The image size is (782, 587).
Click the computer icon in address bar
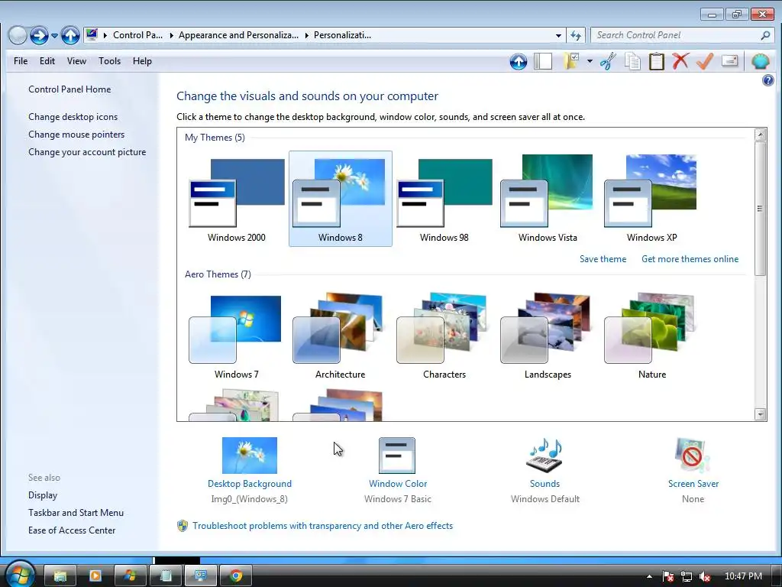point(92,35)
